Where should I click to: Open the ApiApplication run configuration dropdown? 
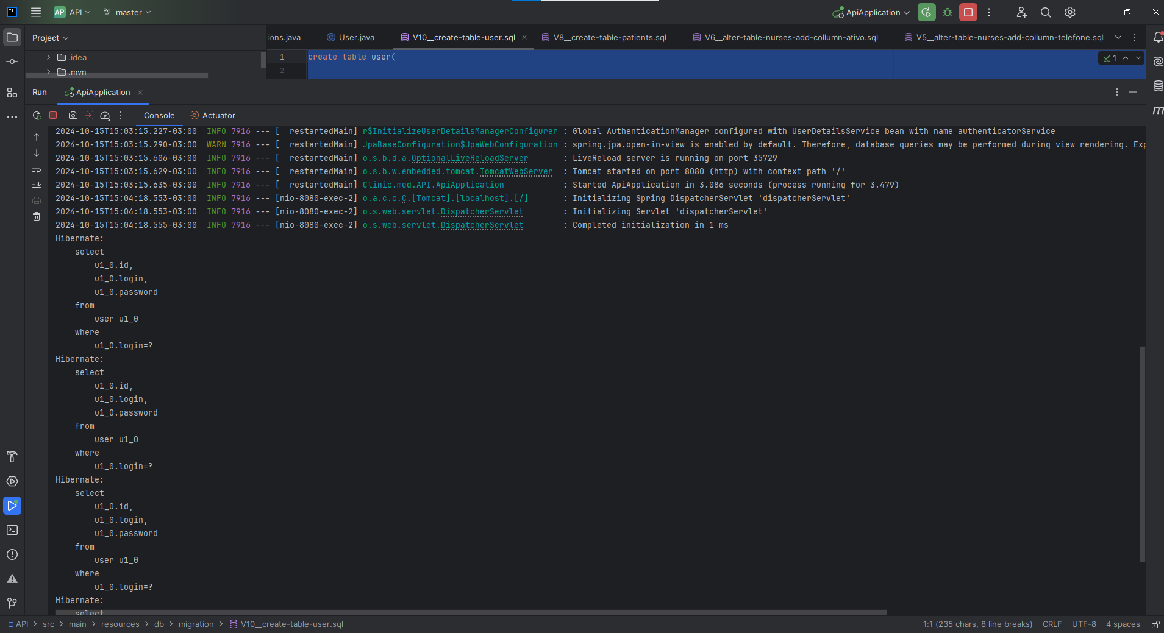(871, 12)
